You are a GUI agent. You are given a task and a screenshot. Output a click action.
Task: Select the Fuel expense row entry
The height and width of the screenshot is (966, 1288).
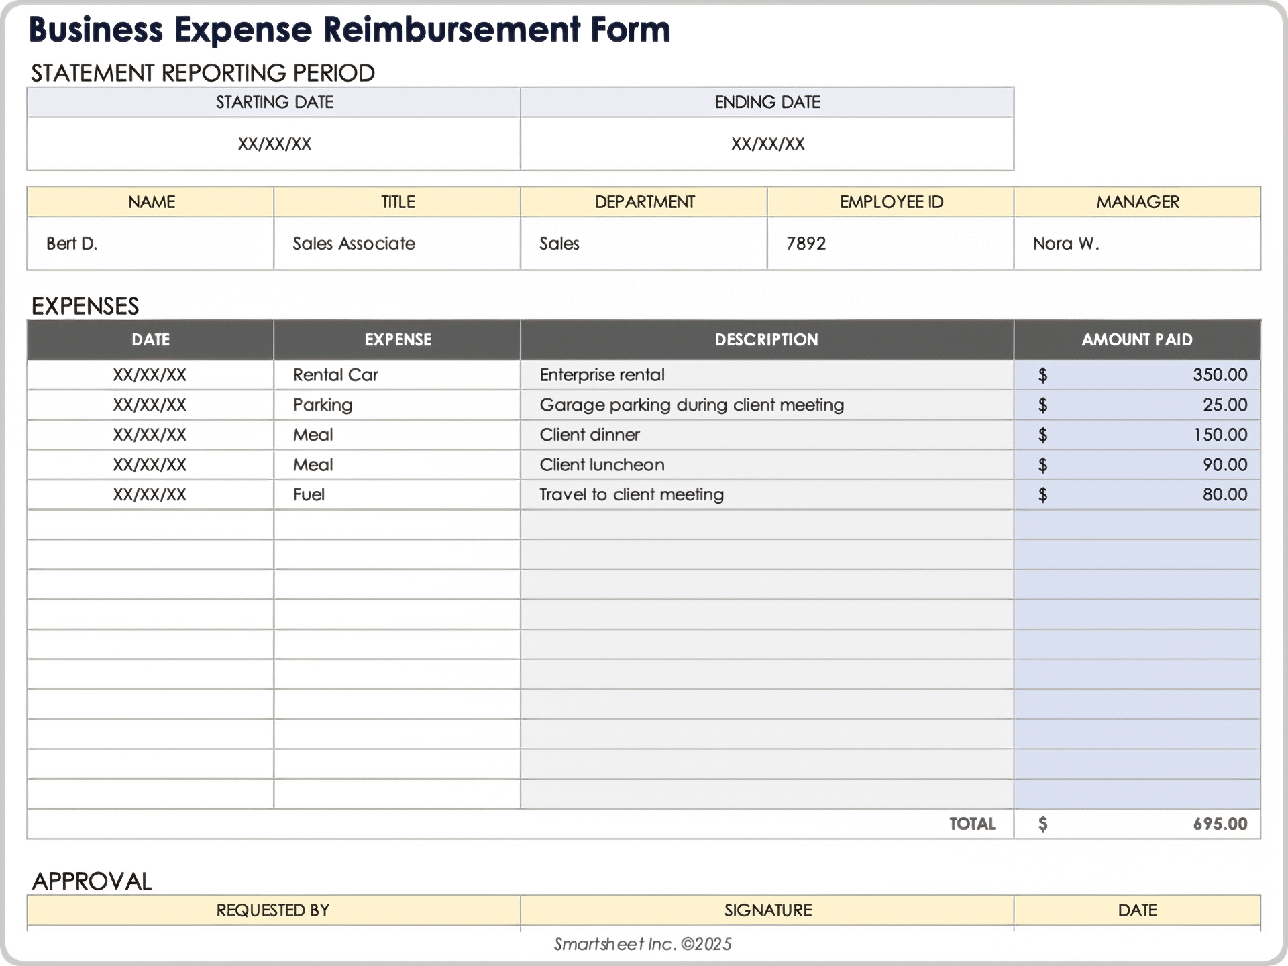tap(396, 494)
